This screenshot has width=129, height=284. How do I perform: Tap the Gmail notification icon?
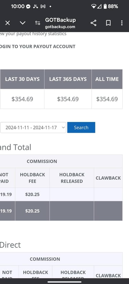pos(43,7)
